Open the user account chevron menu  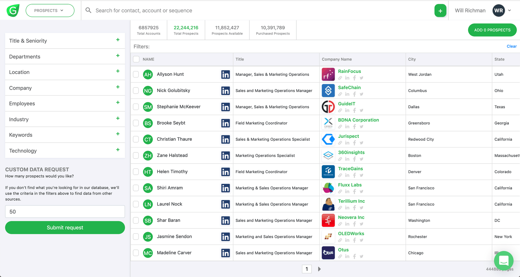tap(510, 10)
